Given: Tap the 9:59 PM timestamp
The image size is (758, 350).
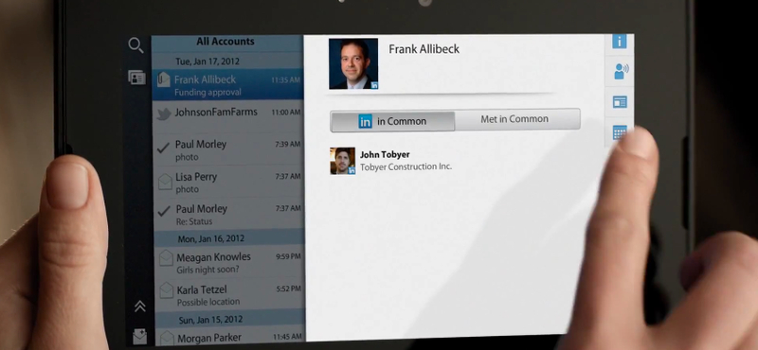Looking at the screenshot, I should (x=289, y=256).
